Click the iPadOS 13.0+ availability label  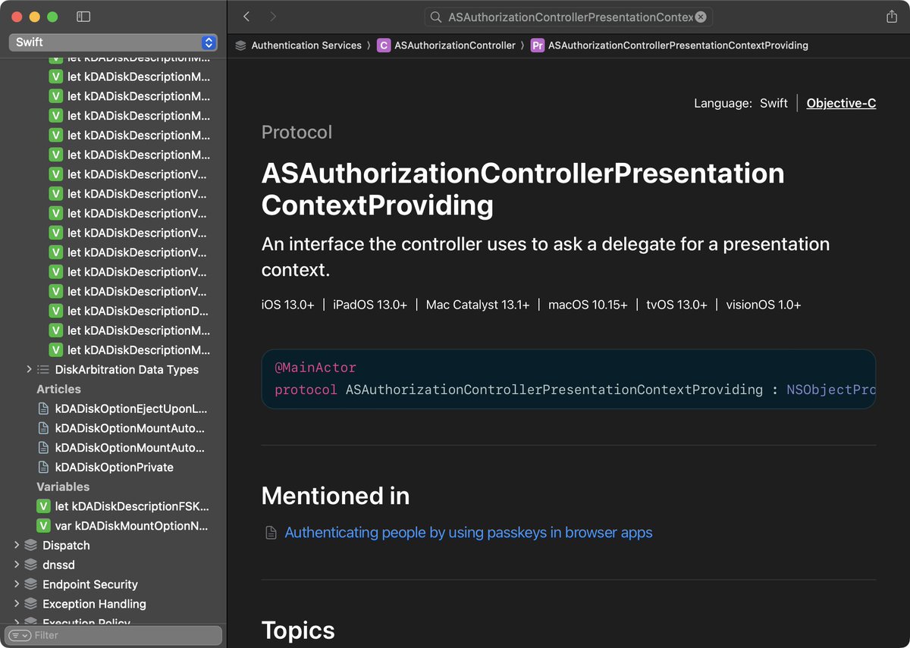370,305
